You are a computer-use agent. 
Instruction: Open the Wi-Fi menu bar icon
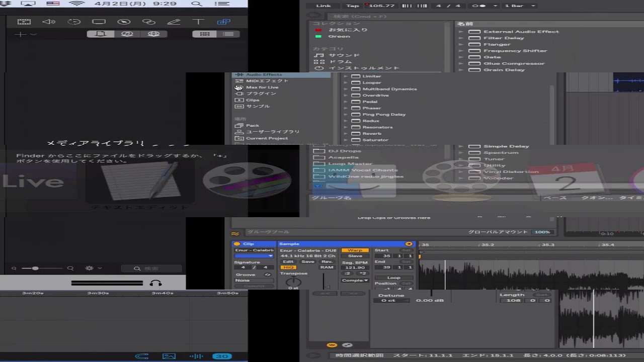pyautogui.click(x=76, y=4)
